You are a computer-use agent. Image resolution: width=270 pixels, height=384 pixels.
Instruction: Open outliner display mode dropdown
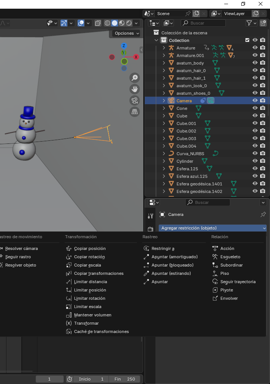(154, 23)
